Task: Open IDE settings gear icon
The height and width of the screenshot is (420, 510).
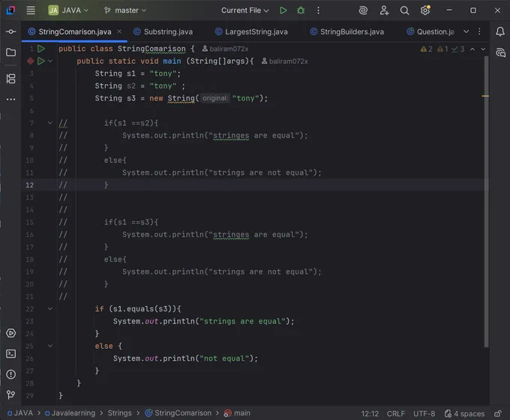Action: 425,10
